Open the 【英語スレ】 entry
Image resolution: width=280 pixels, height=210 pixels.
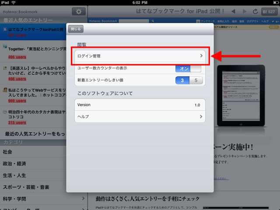33,73
